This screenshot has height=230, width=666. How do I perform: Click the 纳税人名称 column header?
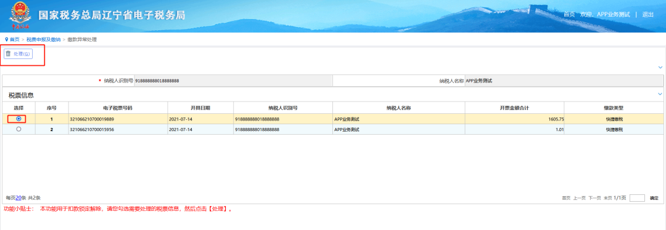[398, 108]
